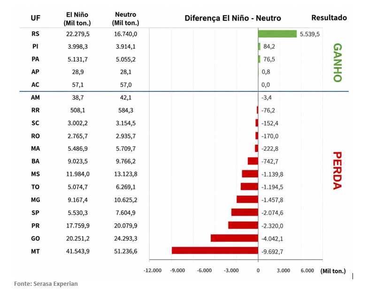Click the value "3.154,5"
376x298 pixels.
click(125, 123)
